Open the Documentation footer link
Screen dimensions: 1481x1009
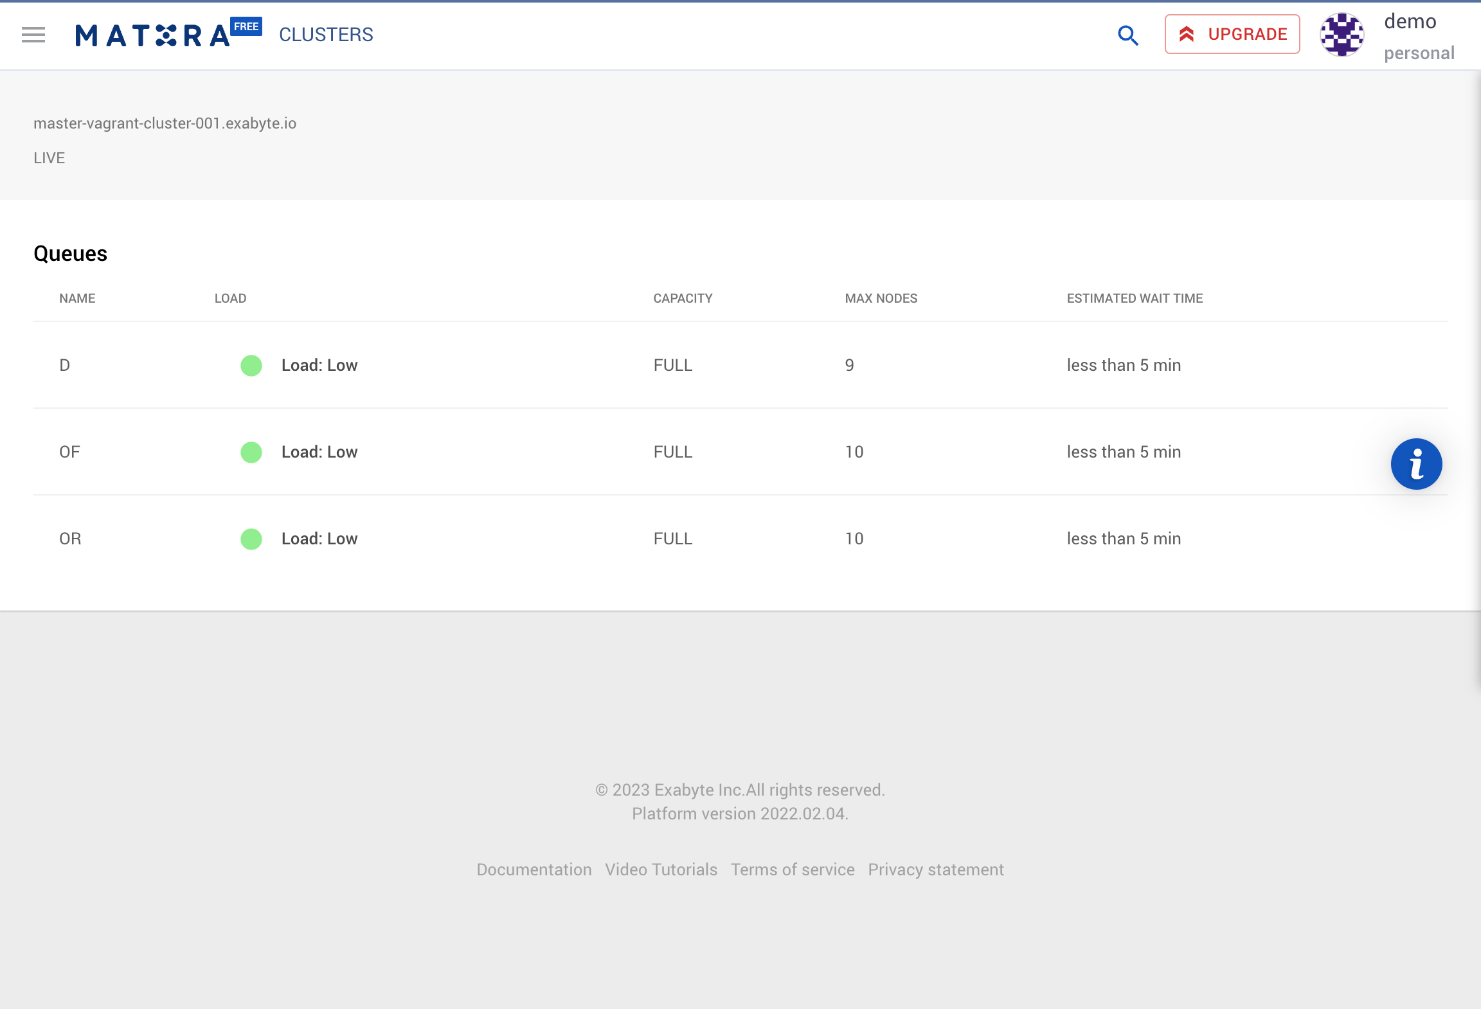534,870
